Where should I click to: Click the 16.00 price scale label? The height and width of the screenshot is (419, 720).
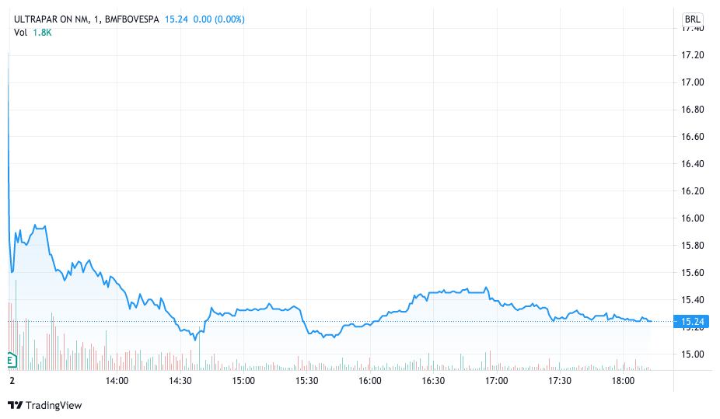pos(692,218)
